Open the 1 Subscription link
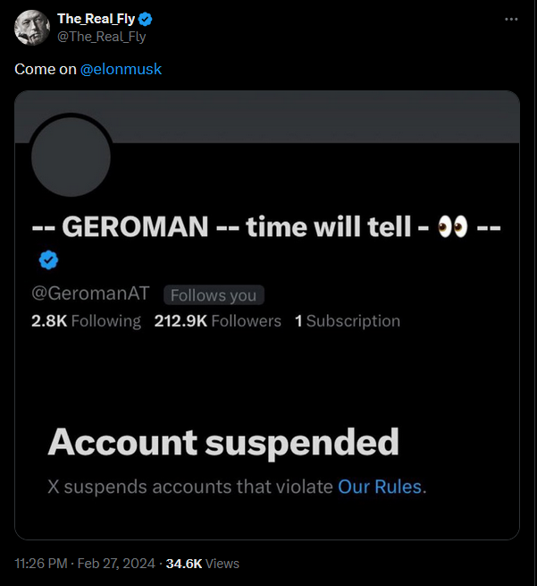Image resolution: width=537 pixels, height=586 pixels. (x=348, y=321)
